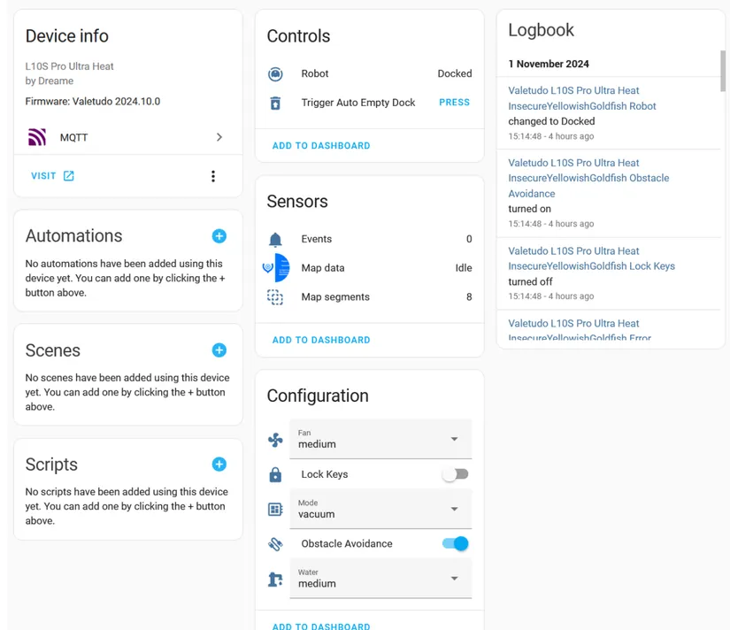Click the MQTT integration icon
Viewport: 730px width, 630px height.
37,137
